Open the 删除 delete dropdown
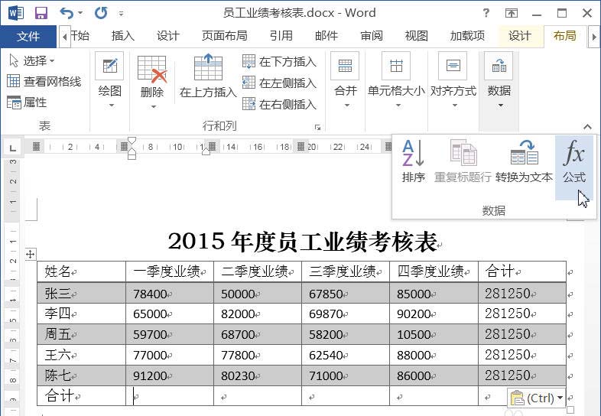Viewport: 601px width, 416px height. 153,99
